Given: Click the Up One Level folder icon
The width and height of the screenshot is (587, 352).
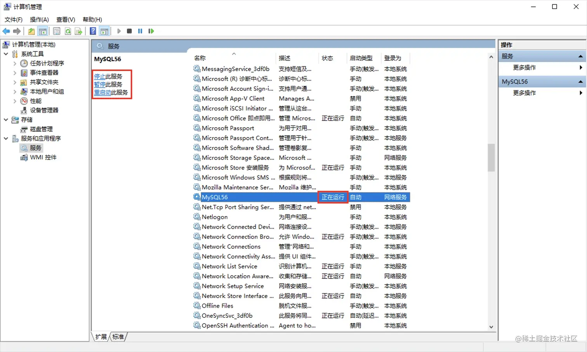Looking at the screenshot, I should point(31,31).
